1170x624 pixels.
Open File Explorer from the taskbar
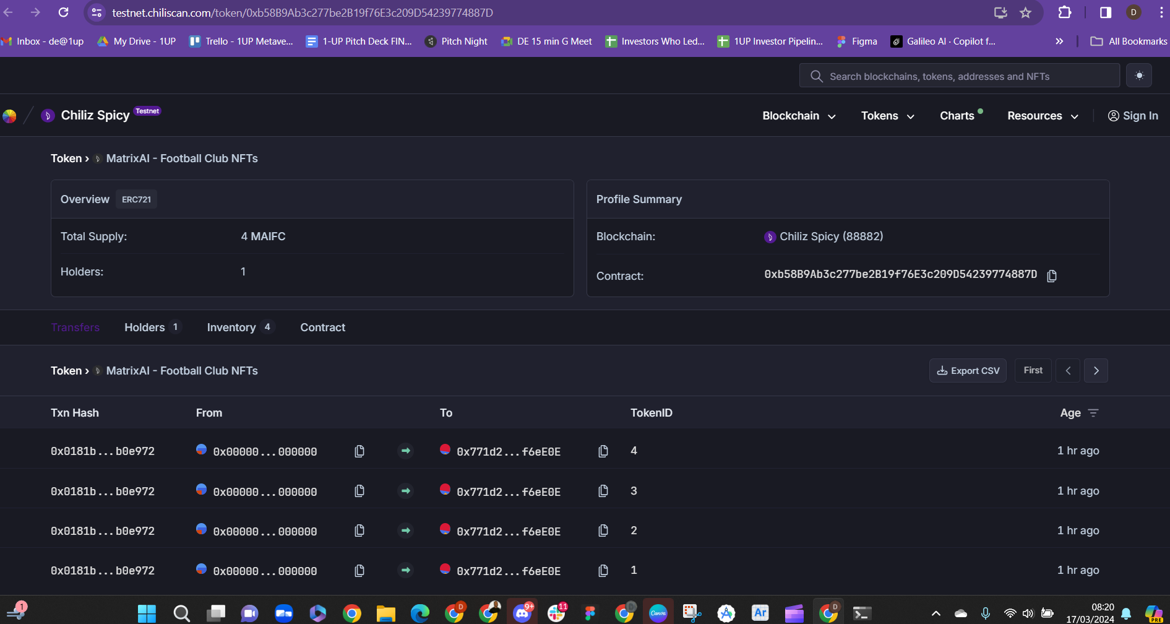(x=385, y=613)
